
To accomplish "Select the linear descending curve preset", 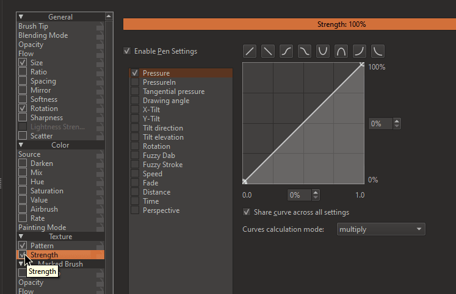I will click(268, 51).
